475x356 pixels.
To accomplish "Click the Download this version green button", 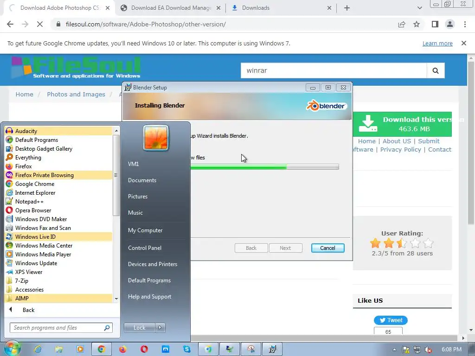I will 402,124.
